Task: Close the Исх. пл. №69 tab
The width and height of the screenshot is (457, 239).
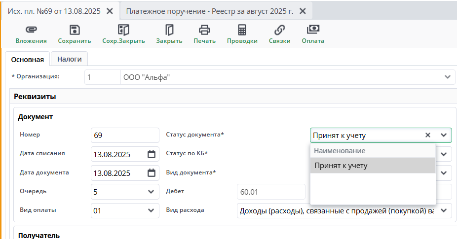Action: point(110,11)
